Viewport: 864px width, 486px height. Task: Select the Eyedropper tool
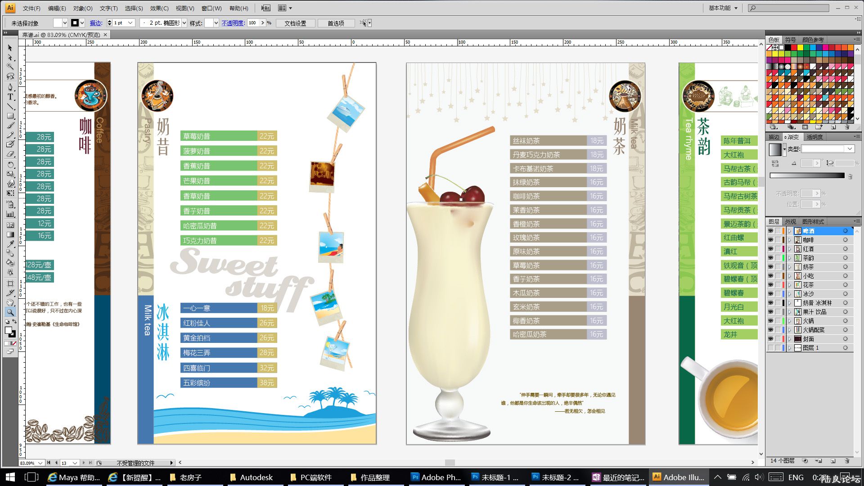coord(10,243)
